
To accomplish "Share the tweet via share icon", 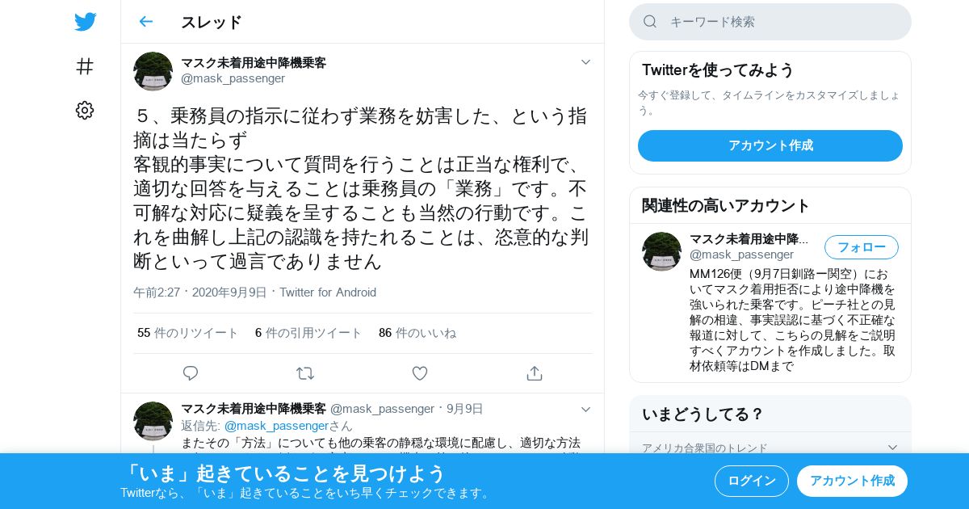I will (x=534, y=373).
